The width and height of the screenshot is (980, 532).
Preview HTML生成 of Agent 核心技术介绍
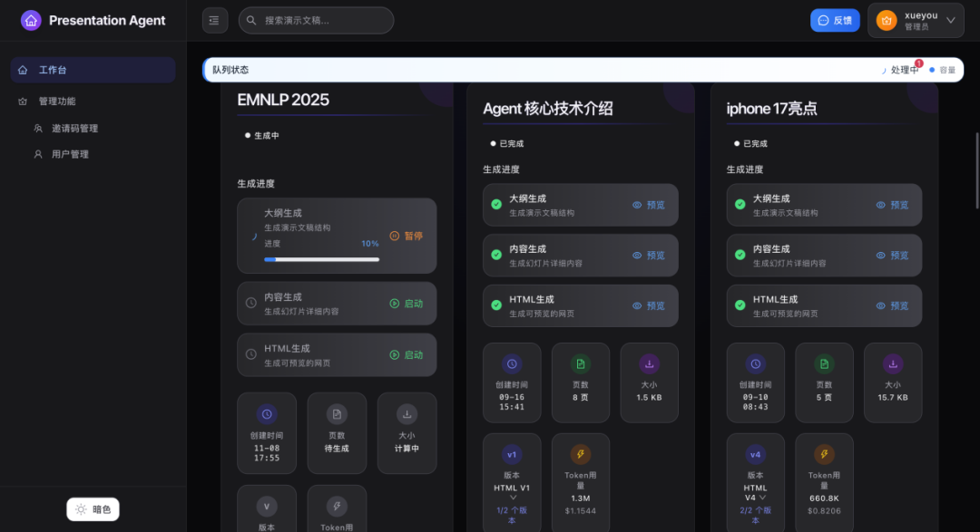click(x=649, y=306)
